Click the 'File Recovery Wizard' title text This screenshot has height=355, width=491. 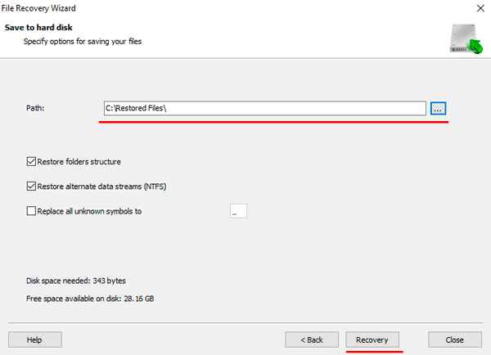pyautogui.click(x=38, y=8)
